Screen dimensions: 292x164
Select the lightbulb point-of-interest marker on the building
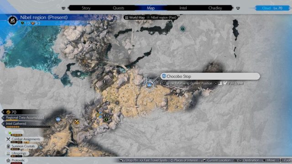[104, 82]
